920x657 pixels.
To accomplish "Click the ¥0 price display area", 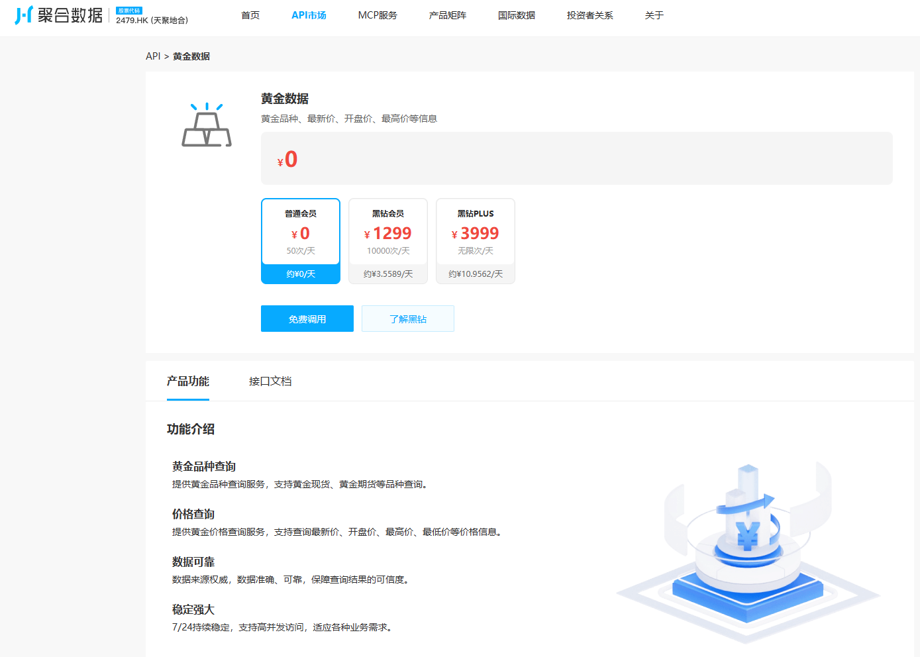I will (287, 158).
